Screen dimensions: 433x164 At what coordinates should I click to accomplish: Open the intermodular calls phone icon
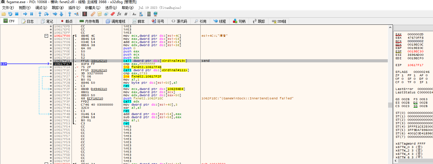tap(141, 14)
